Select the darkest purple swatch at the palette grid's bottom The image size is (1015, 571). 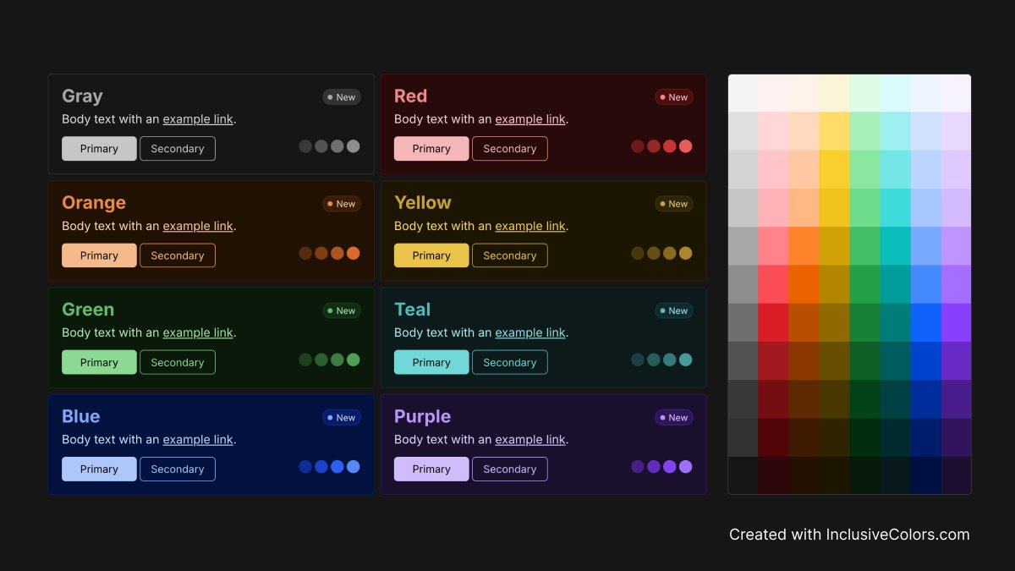[x=956, y=475]
